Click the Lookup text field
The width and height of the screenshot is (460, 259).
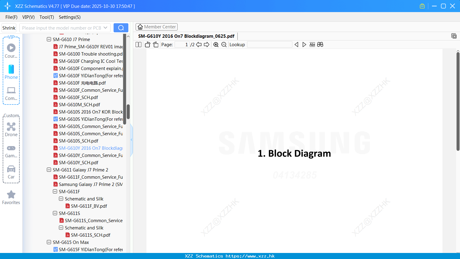click(270, 45)
